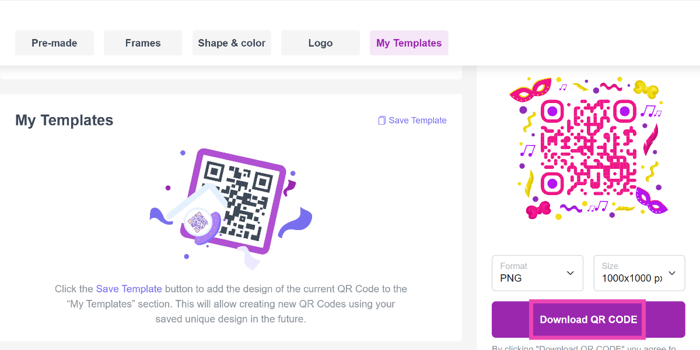The width and height of the screenshot is (700, 350).
Task: Click the pink carnival mask on QR preview
Action: [x=530, y=90]
